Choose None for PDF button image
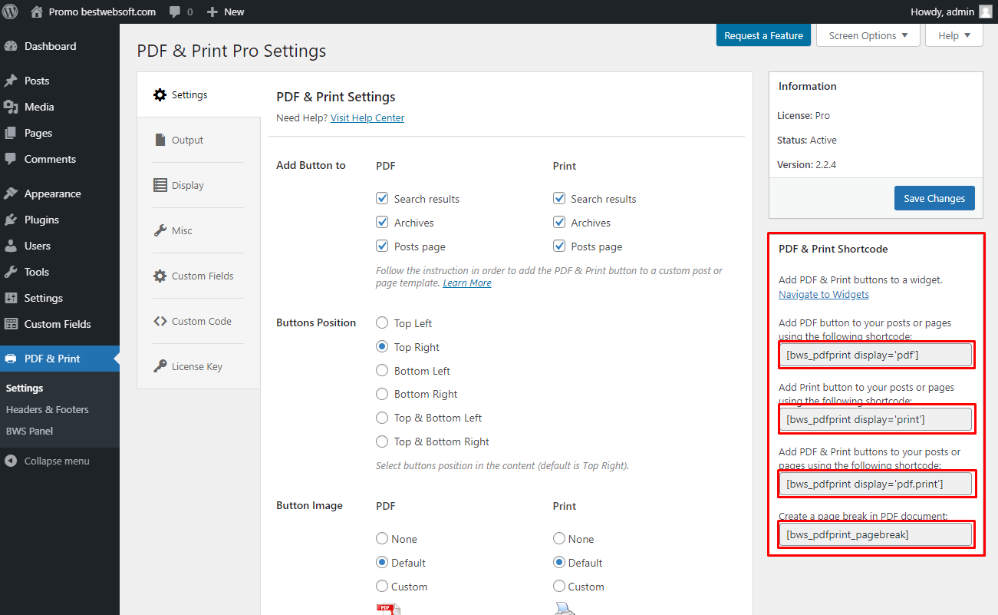This screenshot has width=998, height=615. point(382,539)
